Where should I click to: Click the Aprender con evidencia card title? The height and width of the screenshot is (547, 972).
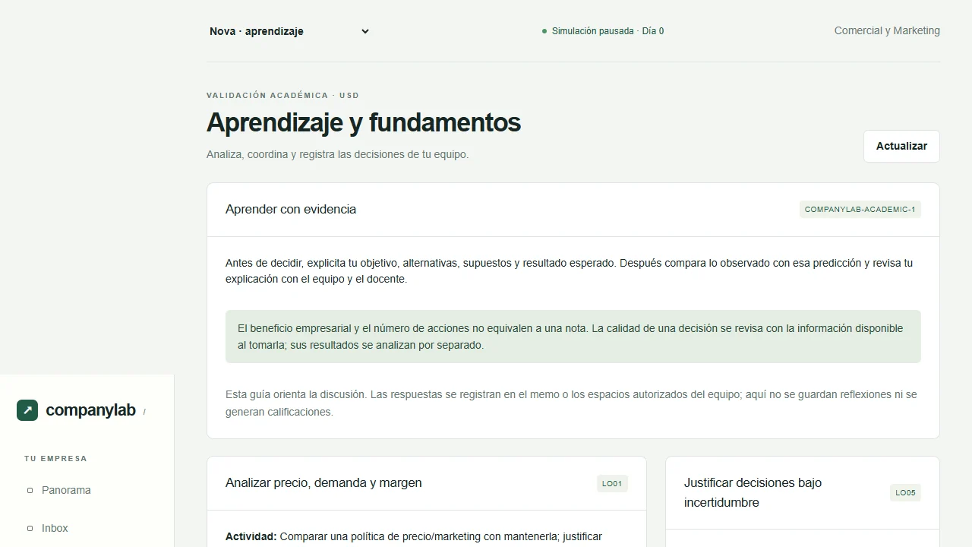click(x=291, y=209)
